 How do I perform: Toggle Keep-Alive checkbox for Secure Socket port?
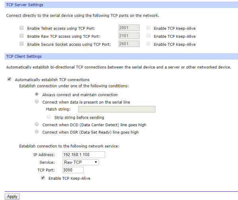click(148, 44)
